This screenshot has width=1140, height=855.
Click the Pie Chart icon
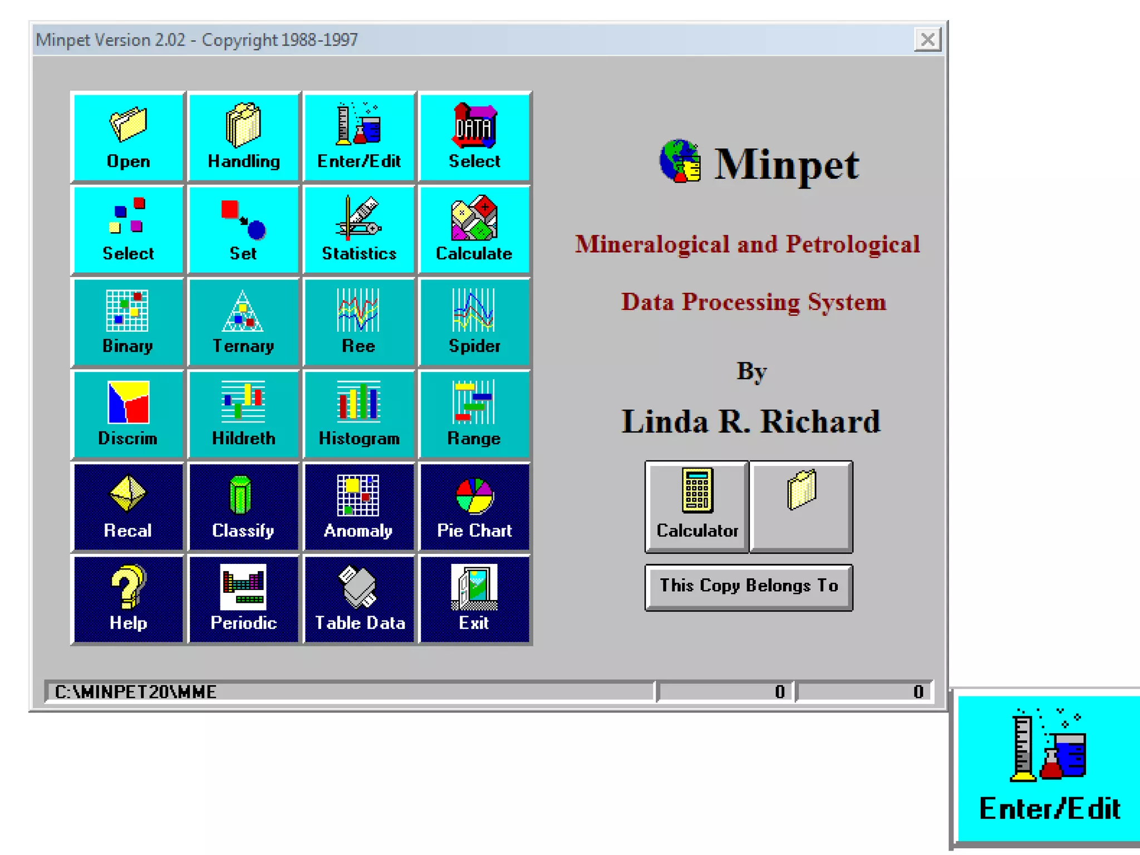474,507
